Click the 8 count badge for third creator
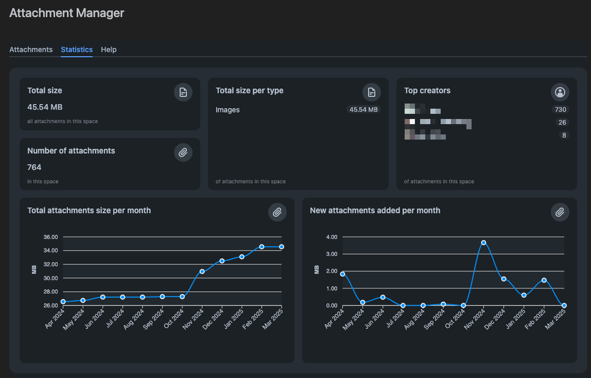Screen dimensions: 591x378 [x=564, y=135]
